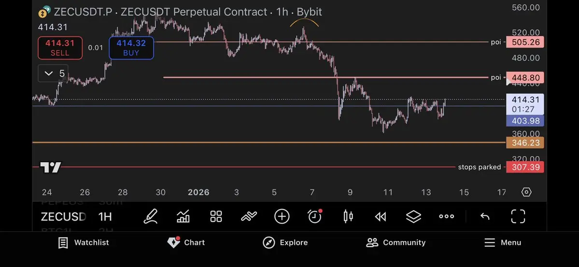Image resolution: width=579 pixels, height=267 pixels.
Task: Open the ZECUSD symbol selector
Action: tap(63, 216)
